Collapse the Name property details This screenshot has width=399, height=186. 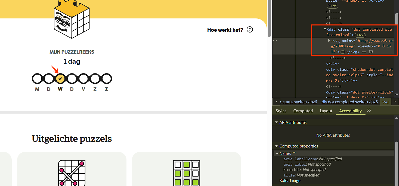(277, 153)
